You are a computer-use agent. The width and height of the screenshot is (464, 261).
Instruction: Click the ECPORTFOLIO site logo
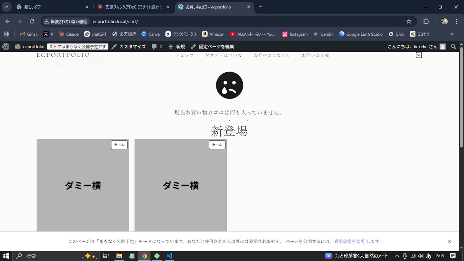point(63,55)
